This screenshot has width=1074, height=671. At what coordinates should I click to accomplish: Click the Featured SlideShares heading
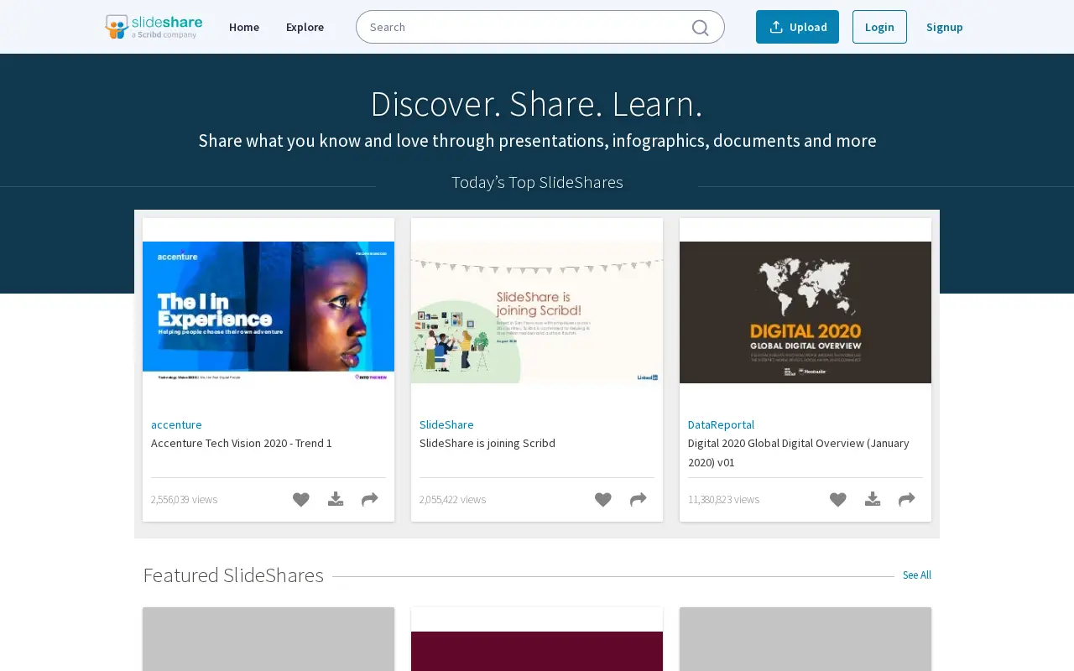point(233,575)
